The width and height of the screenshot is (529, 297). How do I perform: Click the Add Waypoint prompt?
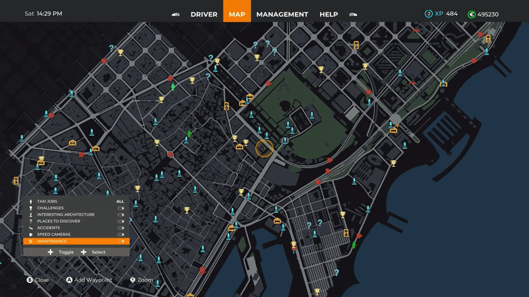[93, 280]
